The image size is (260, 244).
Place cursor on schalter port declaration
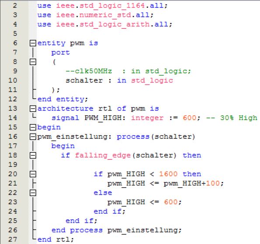pos(119,81)
